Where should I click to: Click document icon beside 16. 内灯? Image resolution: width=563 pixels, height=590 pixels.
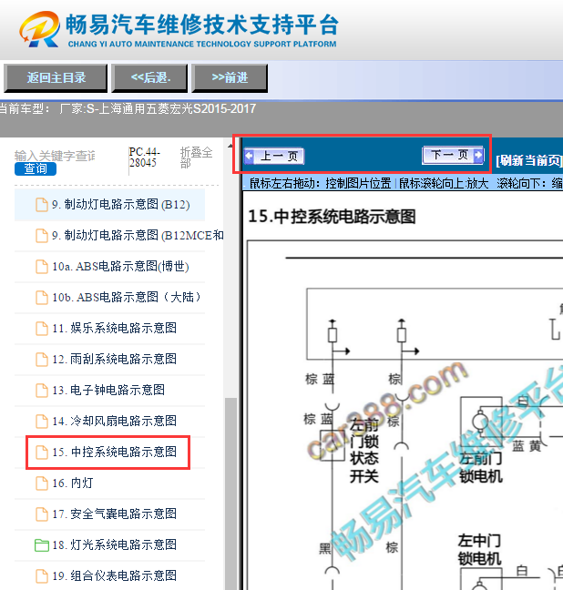(41, 483)
